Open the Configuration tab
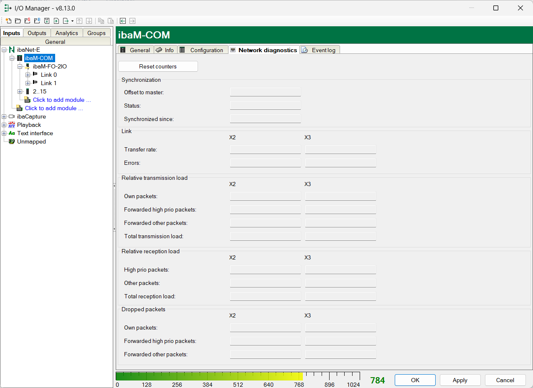The image size is (533, 388). [x=203, y=50]
